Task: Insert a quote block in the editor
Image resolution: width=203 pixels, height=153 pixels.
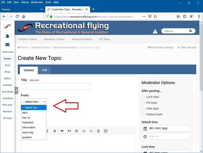Action: pos(69,131)
